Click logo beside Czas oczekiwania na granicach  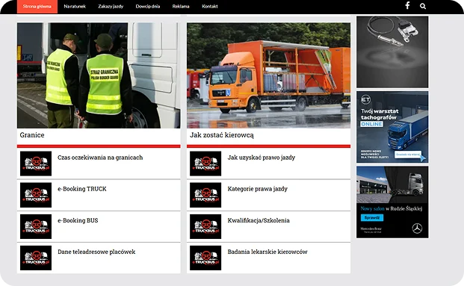36,164
